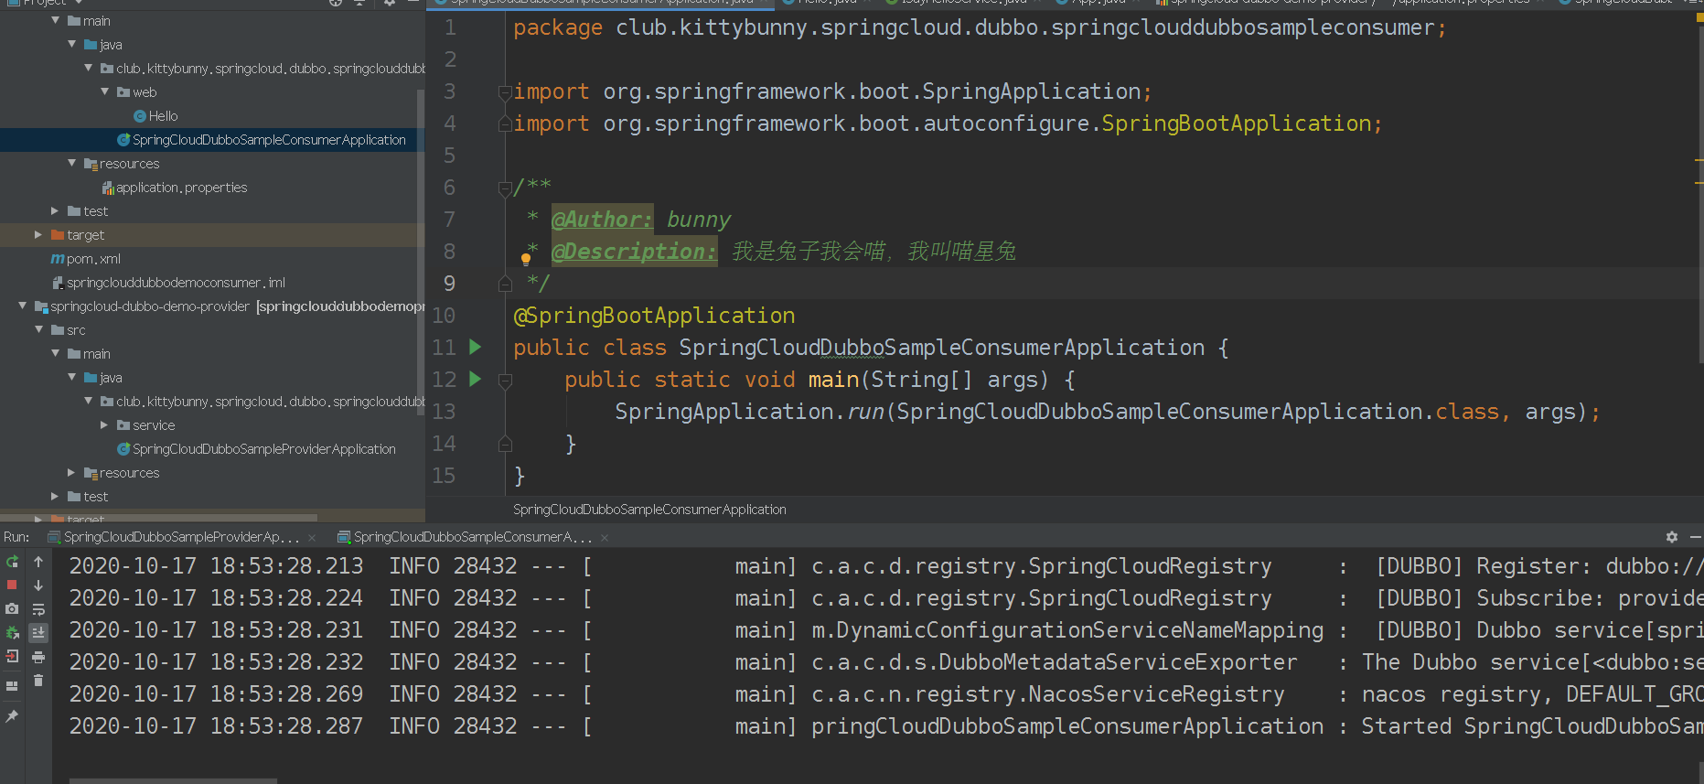
Task: Collapse the web package
Action: click(105, 91)
